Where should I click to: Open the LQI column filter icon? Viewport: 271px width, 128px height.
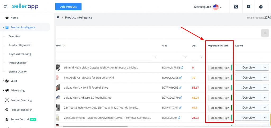201,57
